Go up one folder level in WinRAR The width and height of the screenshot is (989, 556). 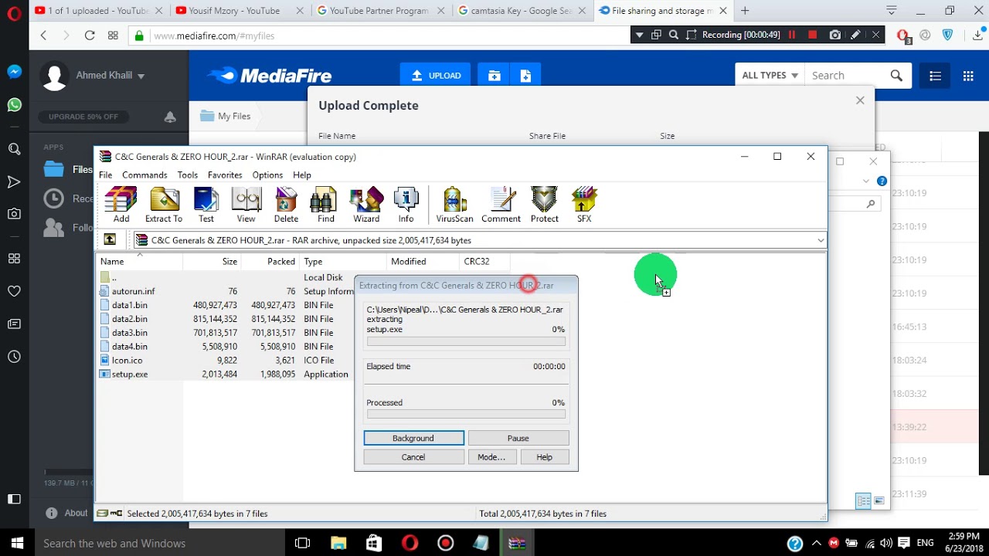pos(110,240)
